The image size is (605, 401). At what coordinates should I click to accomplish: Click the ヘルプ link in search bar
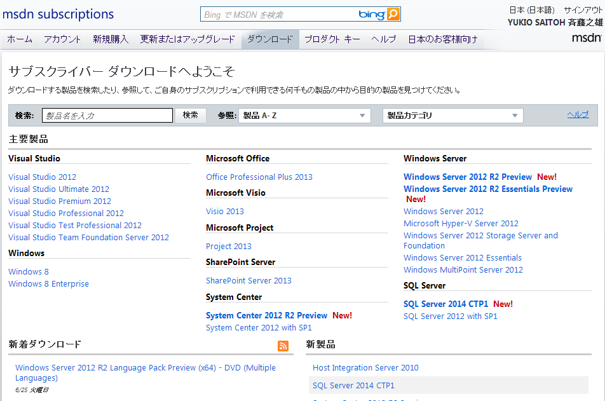(578, 115)
